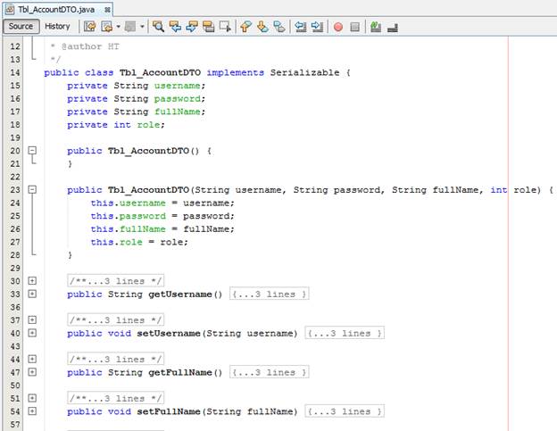
Task: Switch to History view
Action: (x=57, y=26)
